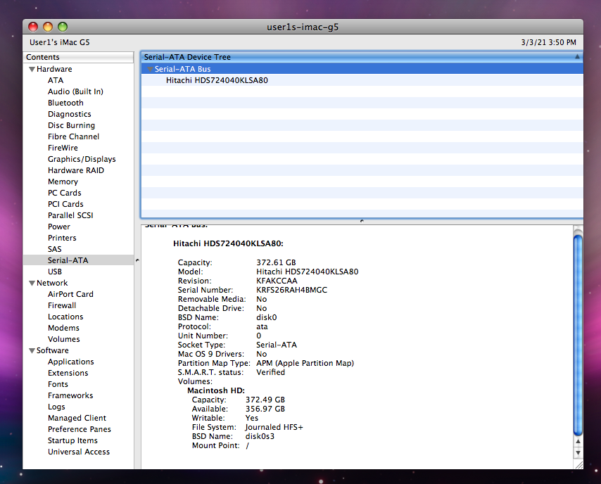Click the splitter handle between tree and details
601x484 pixels.
(x=362, y=221)
